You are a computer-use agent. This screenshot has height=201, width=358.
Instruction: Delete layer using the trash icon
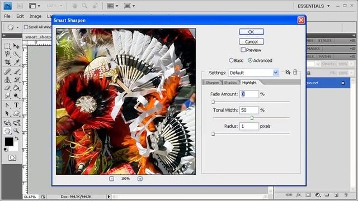[x=346, y=195]
